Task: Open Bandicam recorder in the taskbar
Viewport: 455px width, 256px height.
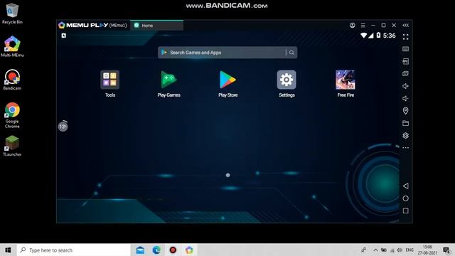Action: point(173,250)
